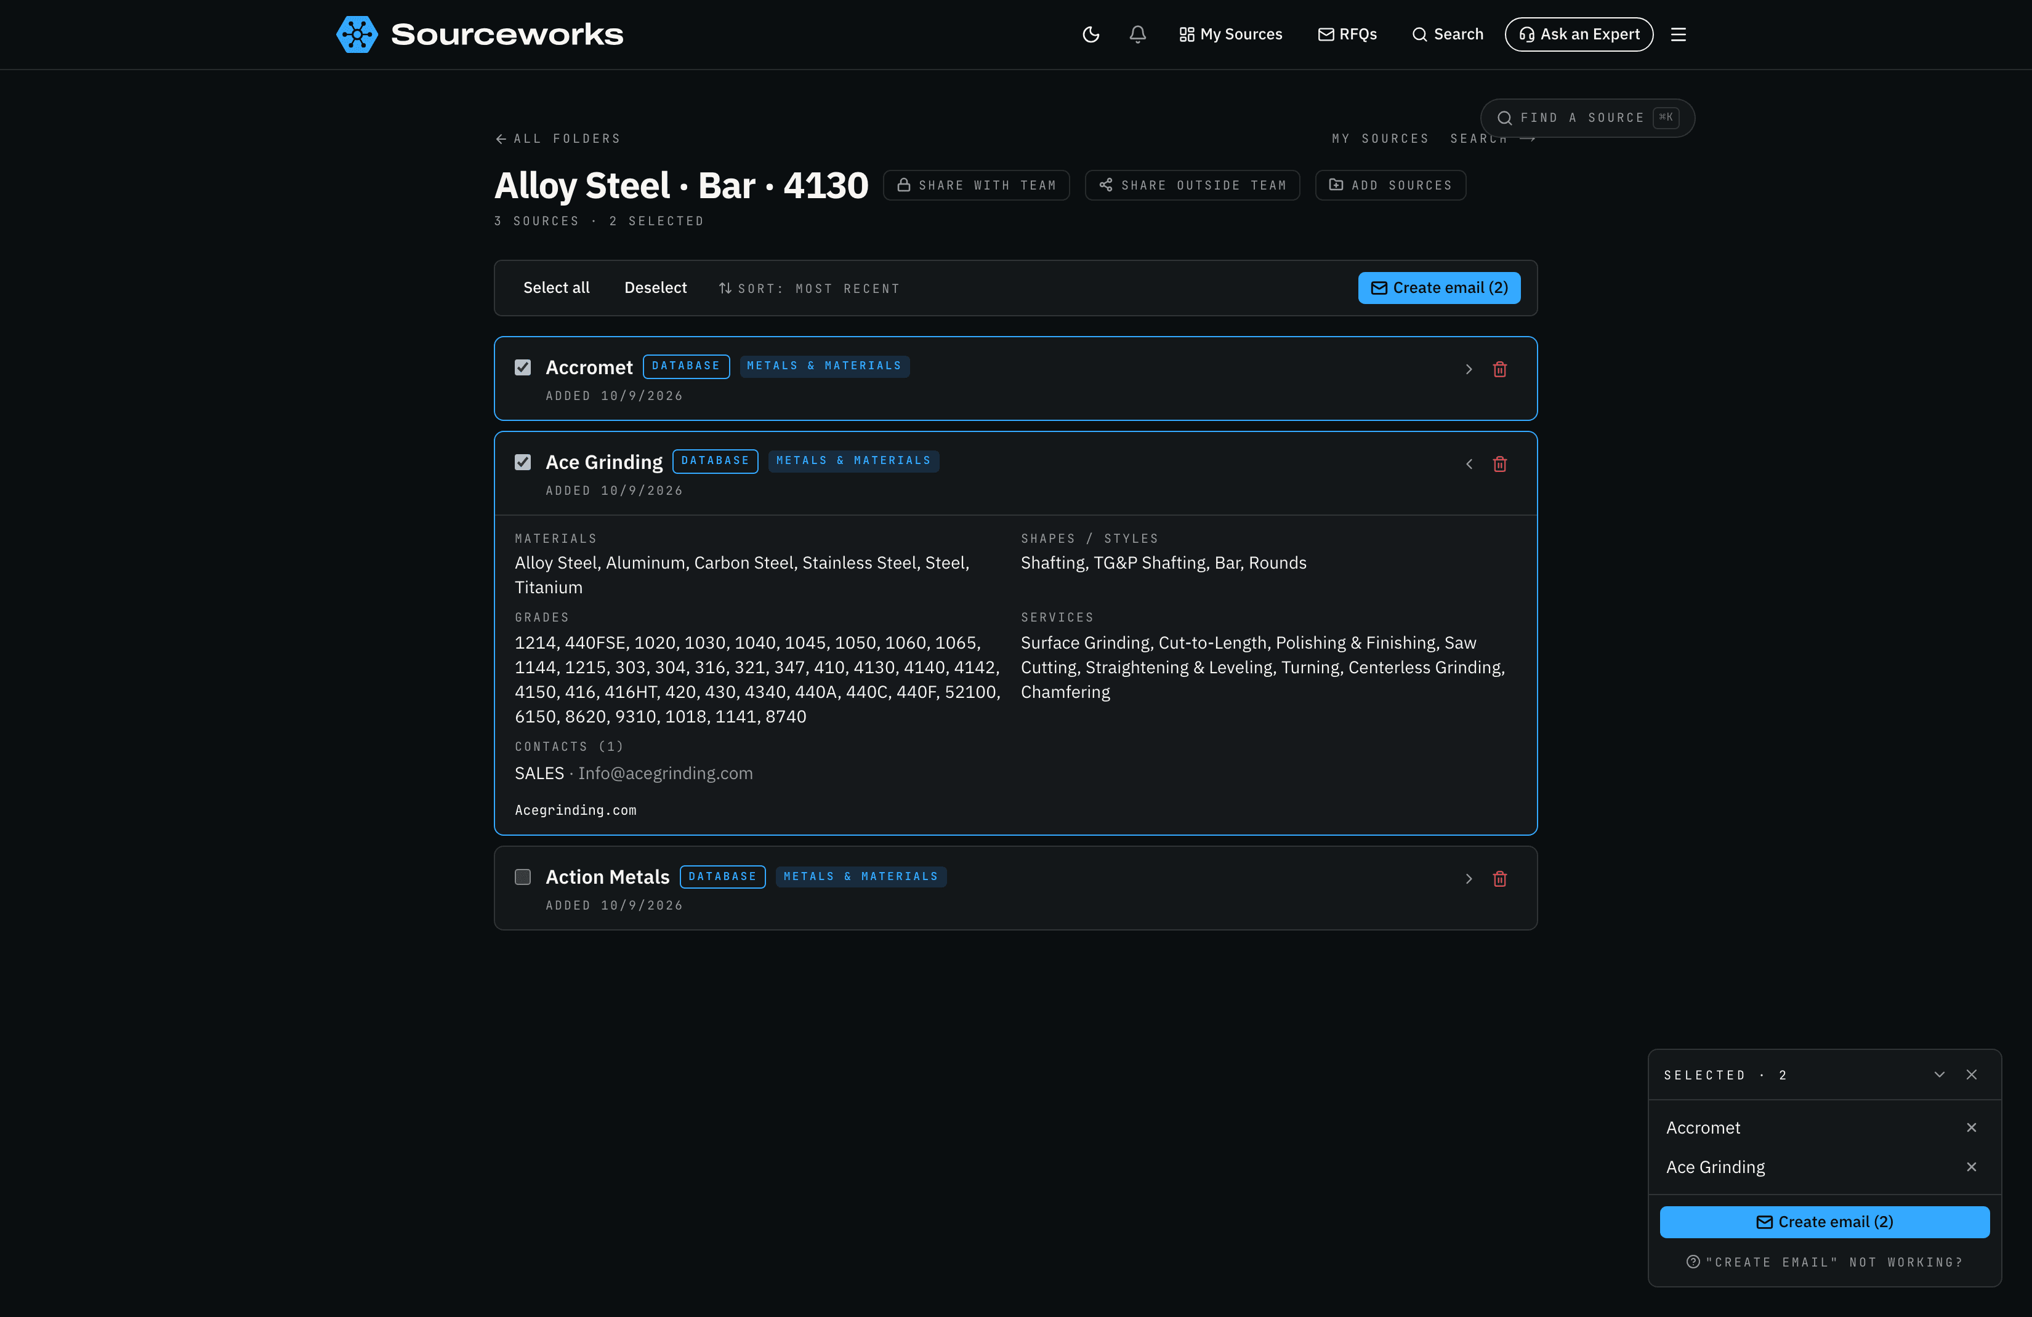
Task: Click Share With Team button
Action: point(976,185)
